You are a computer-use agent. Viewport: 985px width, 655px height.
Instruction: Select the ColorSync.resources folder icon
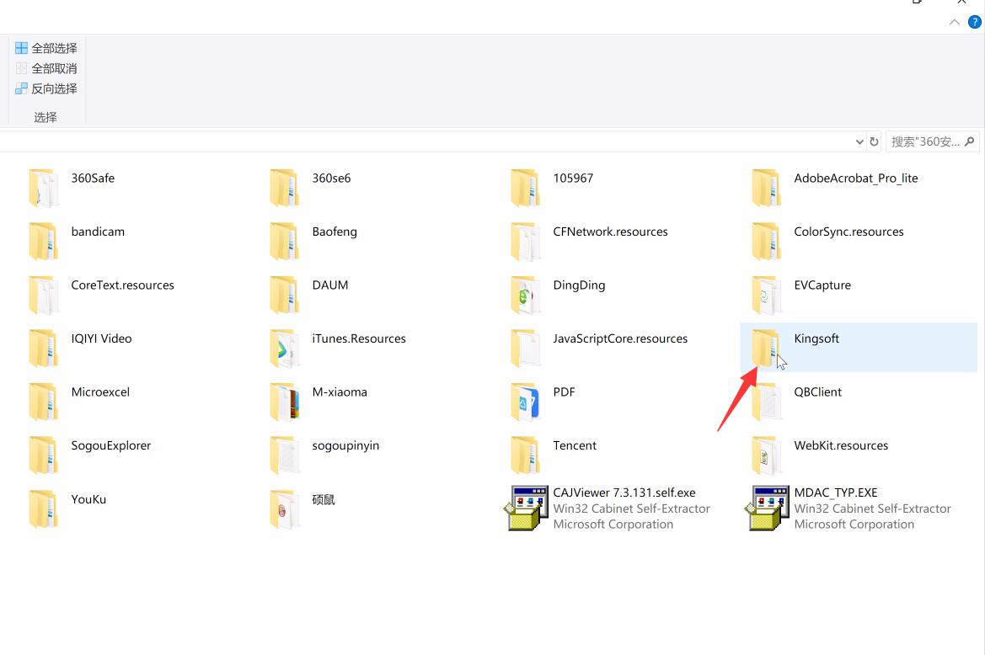[x=767, y=241]
